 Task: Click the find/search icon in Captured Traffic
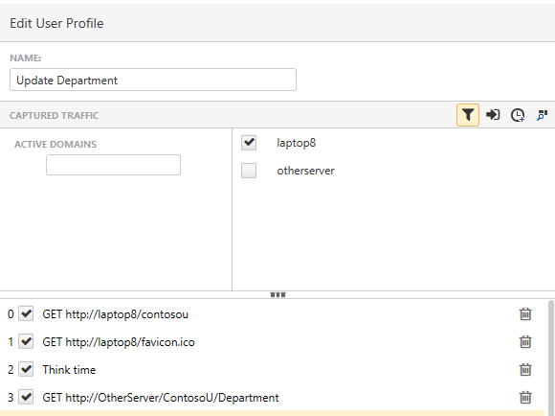pos(542,115)
